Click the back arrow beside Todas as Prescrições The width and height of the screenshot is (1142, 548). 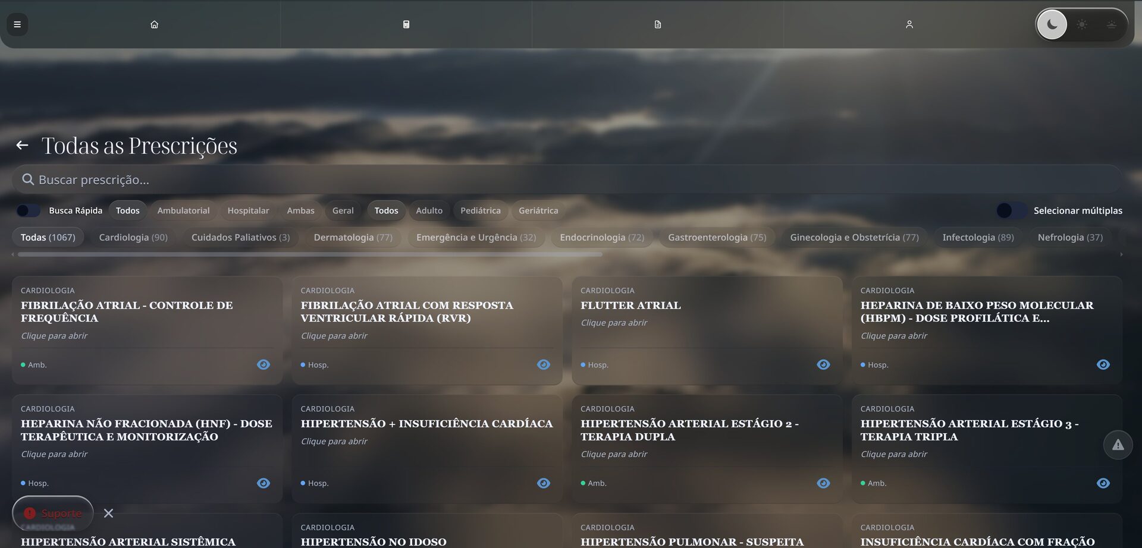(x=23, y=146)
